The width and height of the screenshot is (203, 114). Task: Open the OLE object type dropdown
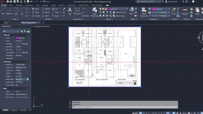point(11,31)
